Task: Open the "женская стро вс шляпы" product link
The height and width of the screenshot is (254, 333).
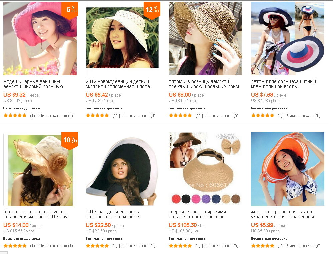Action: (282, 214)
